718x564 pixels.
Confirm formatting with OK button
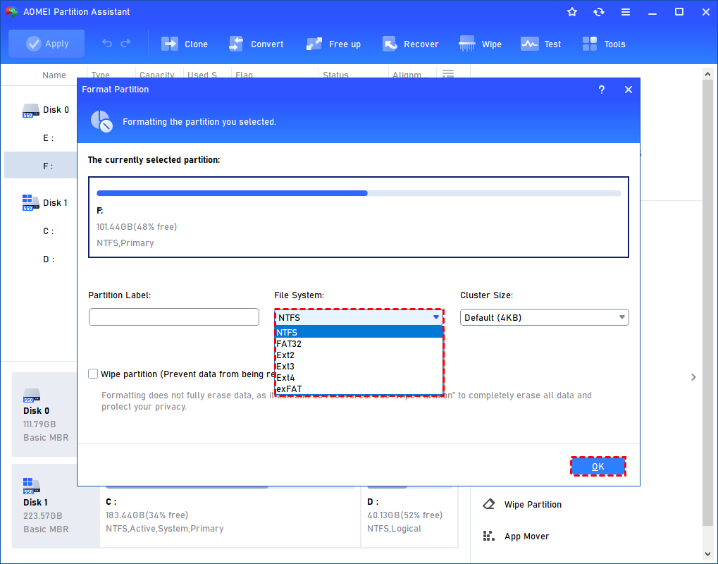pyautogui.click(x=598, y=467)
